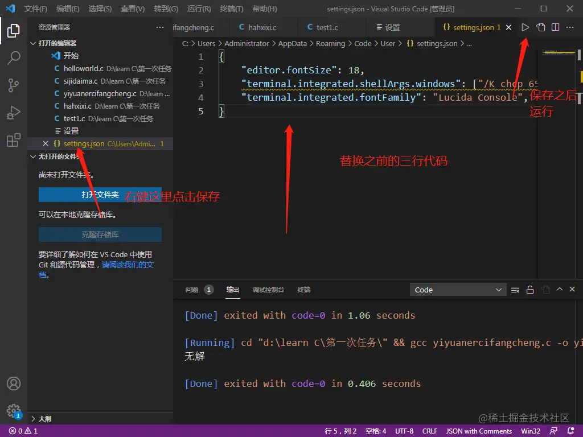Click Win32 in status bar

[x=531, y=431]
